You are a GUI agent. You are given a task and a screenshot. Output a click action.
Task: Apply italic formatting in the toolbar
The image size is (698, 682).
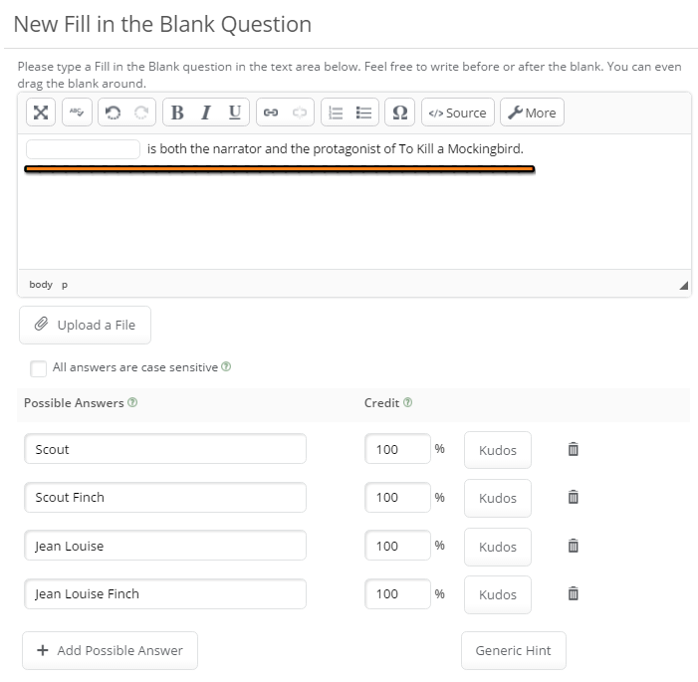click(x=206, y=113)
